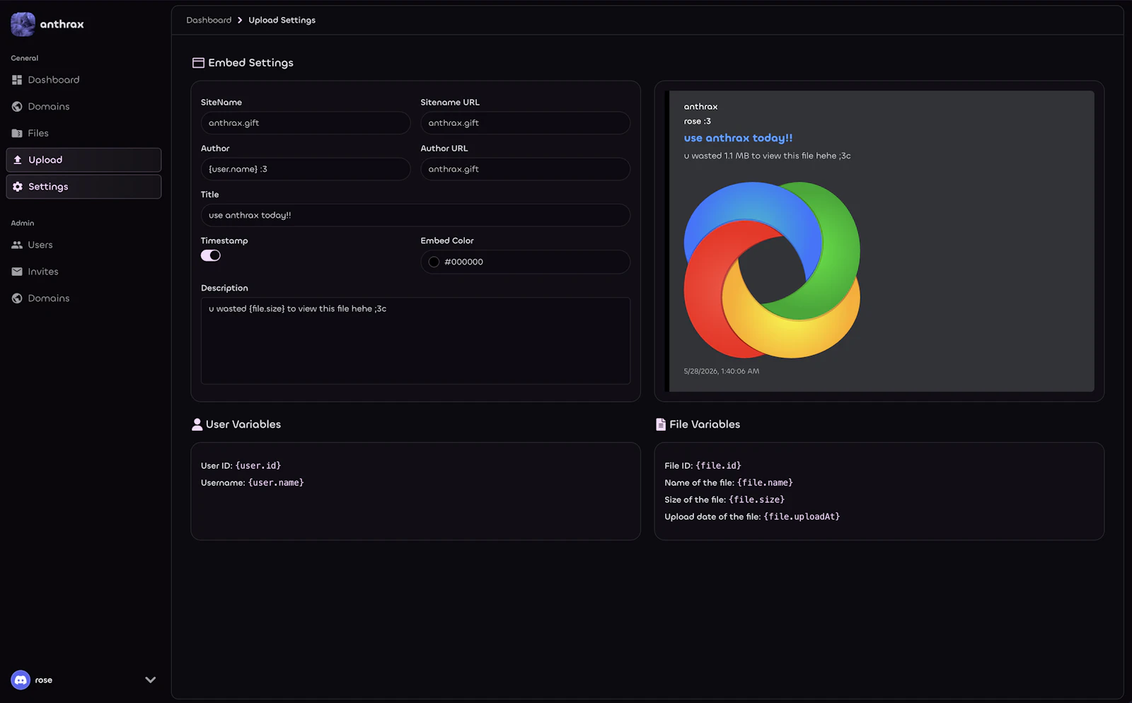Screen dimensions: 1132x703
Task: Click the 'use anthrax today!!' preview title link
Action: coord(738,138)
